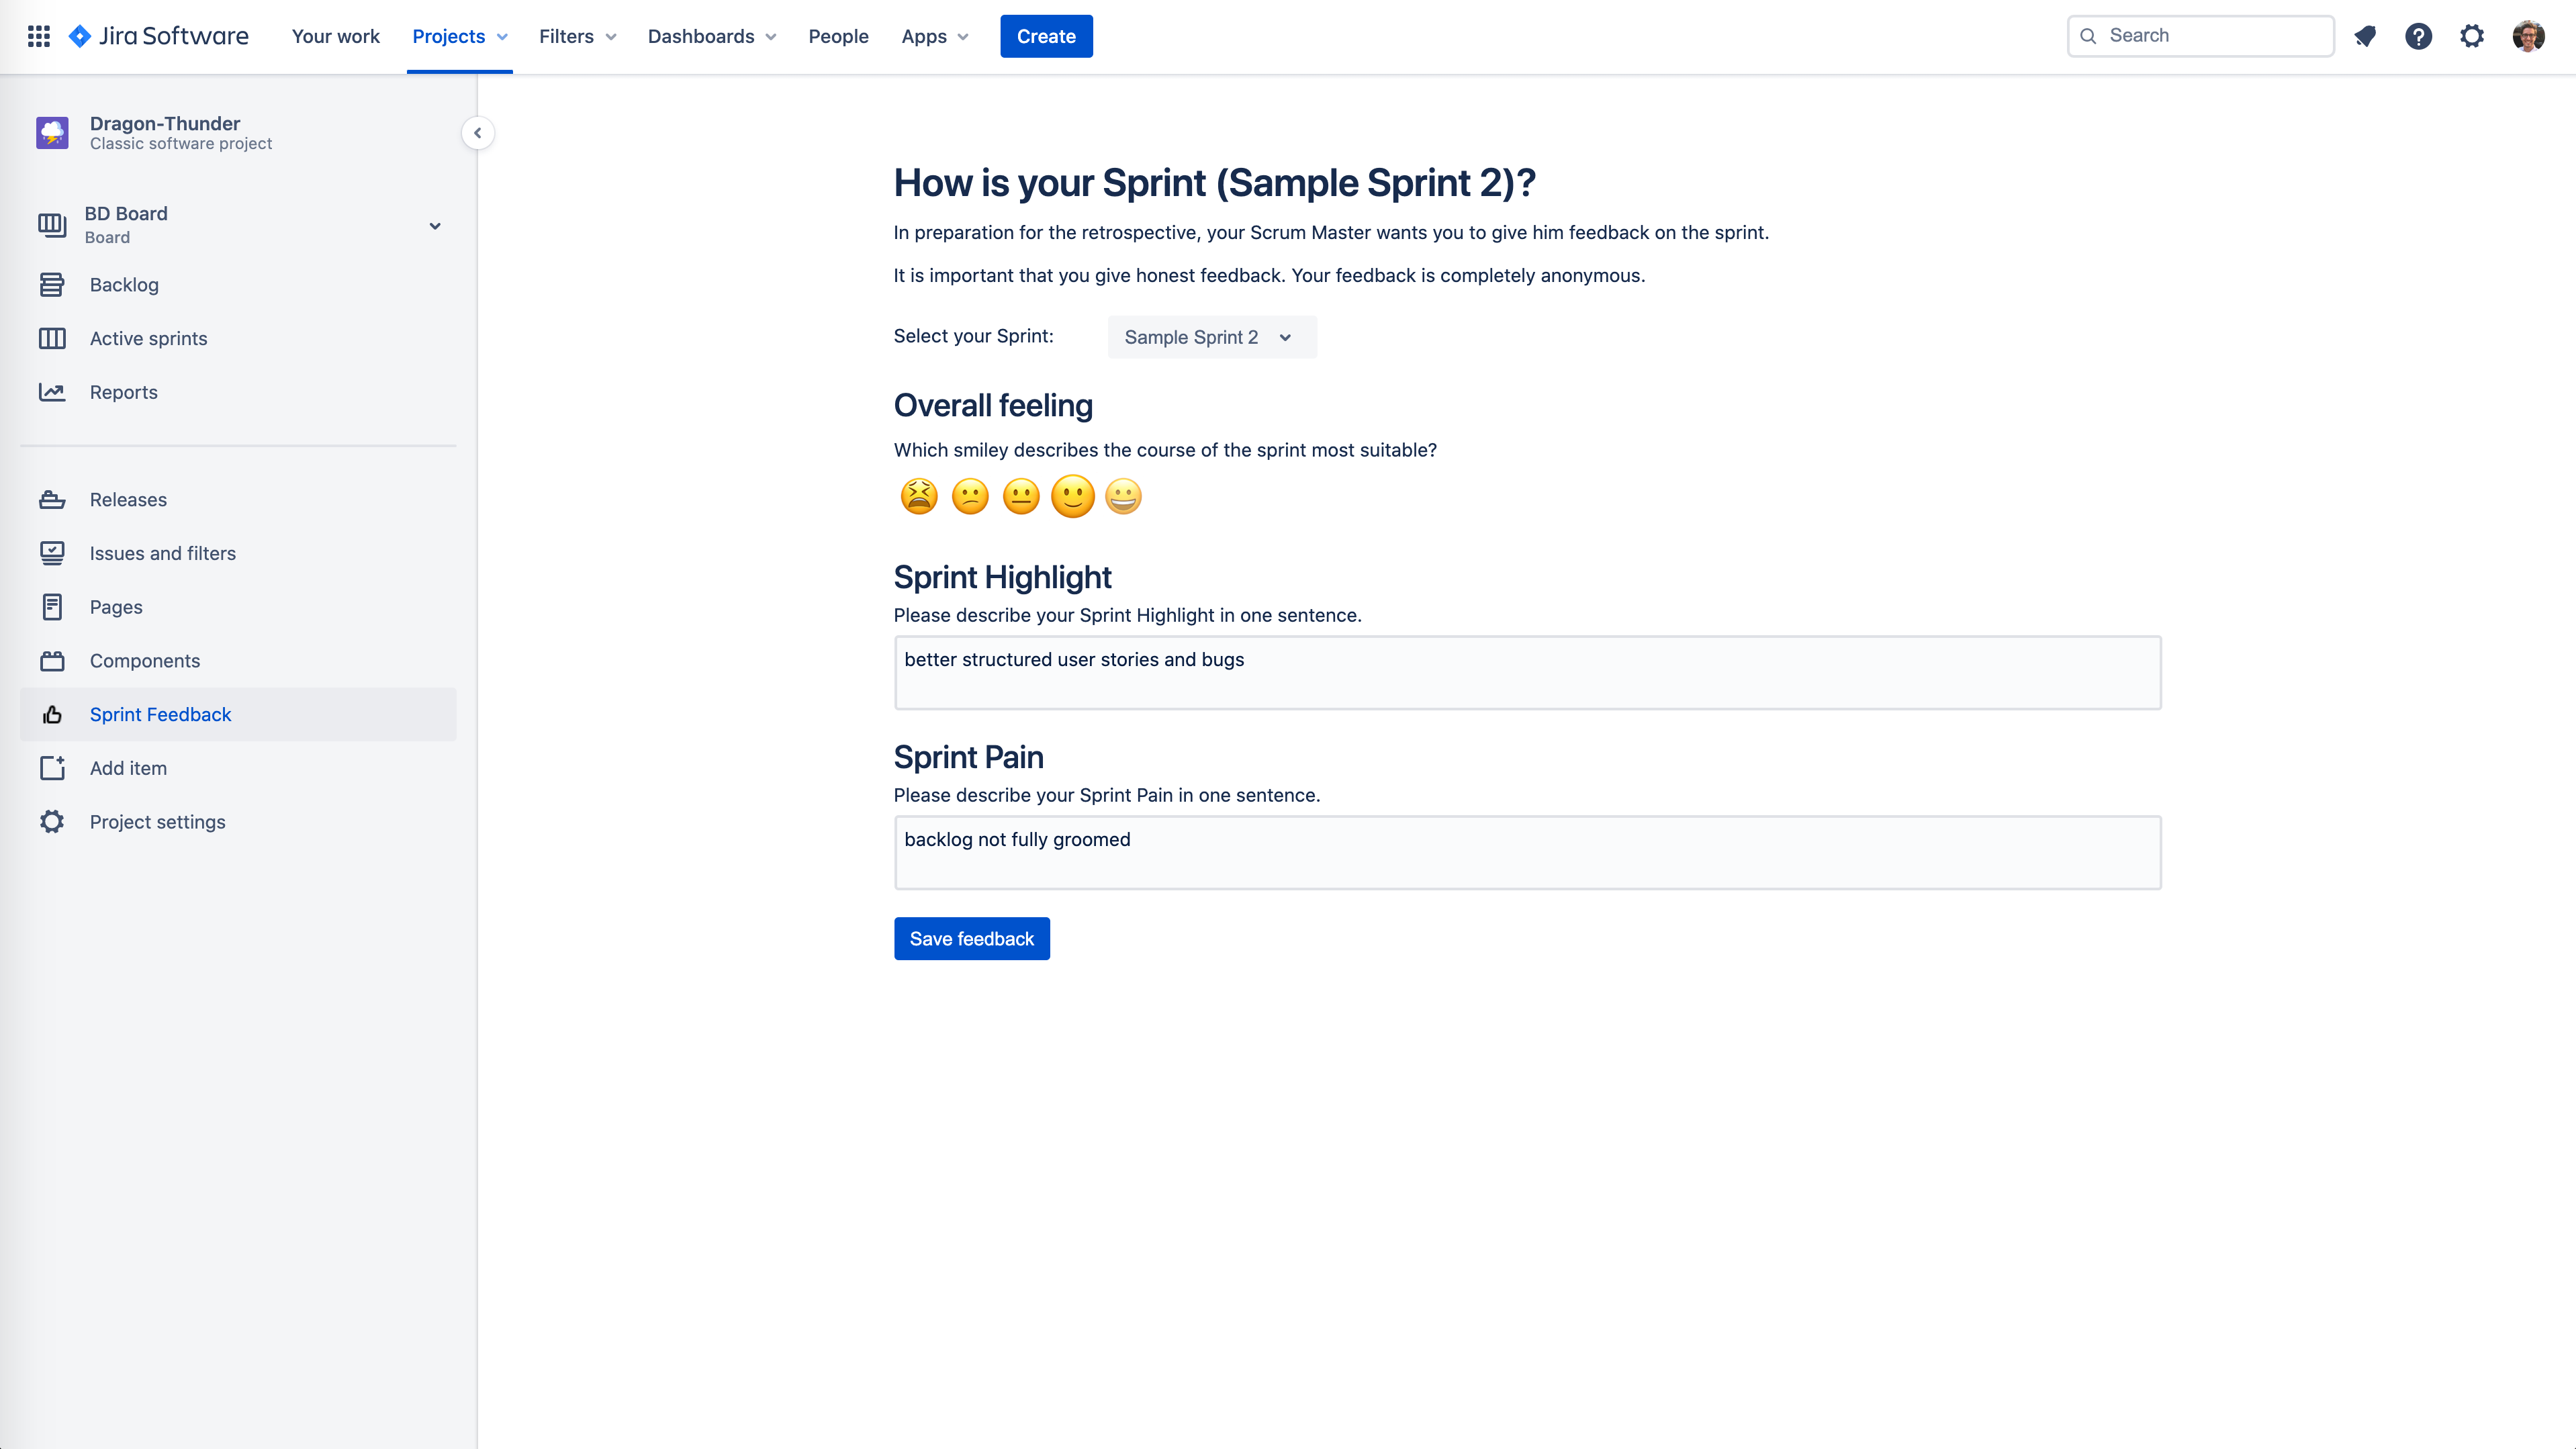Select the neutral face smiley
The image size is (2576, 1449).
click(1021, 496)
